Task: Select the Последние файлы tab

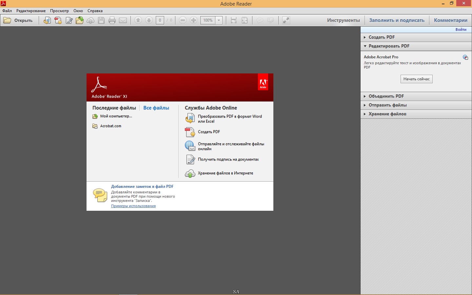Action: tap(114, 108)
